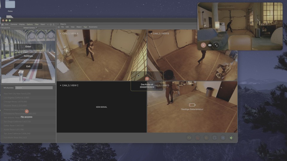Select the 'San Diego California' row

17,122
